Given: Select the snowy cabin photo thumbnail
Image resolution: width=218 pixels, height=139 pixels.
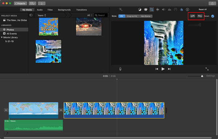Looking at the screenshot, I should click(x=89, y=26).
